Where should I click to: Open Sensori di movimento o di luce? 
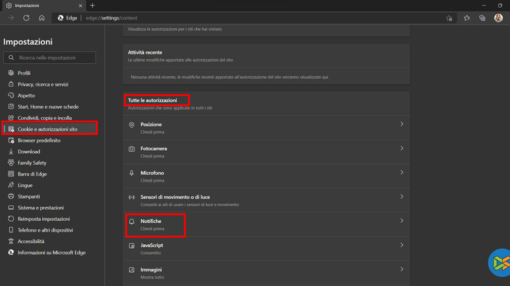click(x=175, y=197)
